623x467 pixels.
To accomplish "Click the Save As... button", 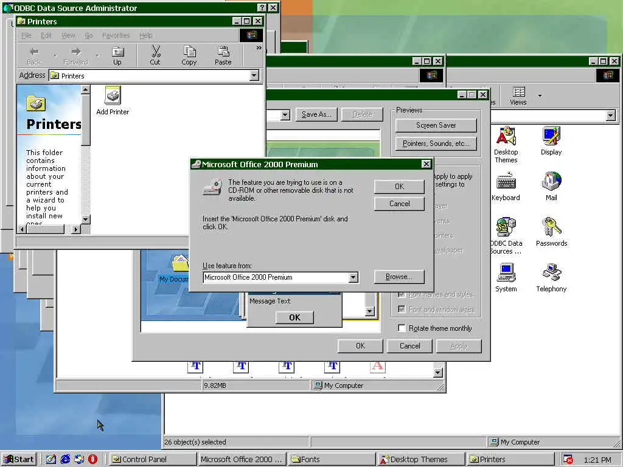I will (x=316, y=114).
